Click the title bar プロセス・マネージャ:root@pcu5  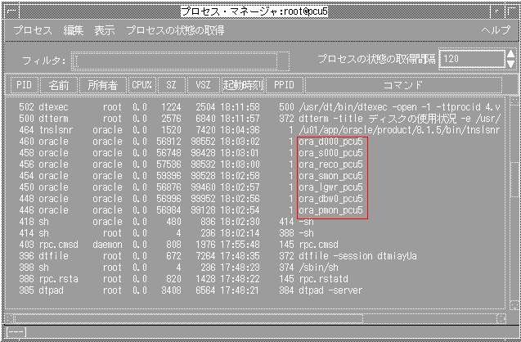pyautogui.click(x=255, y=12)
